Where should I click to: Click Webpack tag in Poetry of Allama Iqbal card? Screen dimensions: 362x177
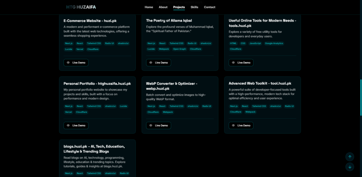(164, 49)
